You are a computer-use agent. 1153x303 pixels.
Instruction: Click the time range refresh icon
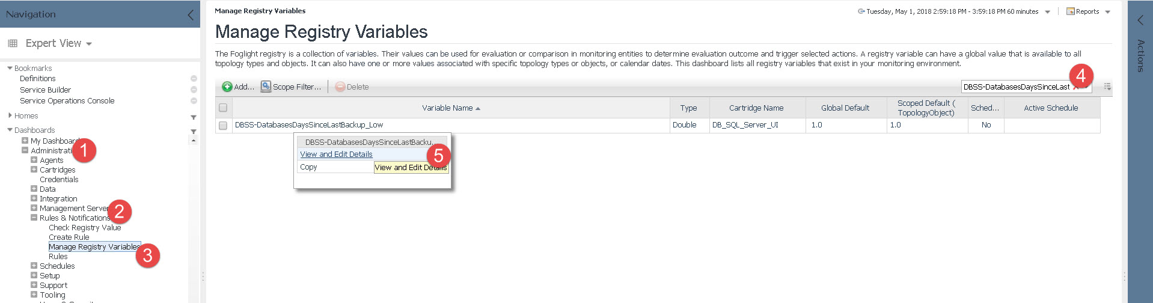(861, 11)
